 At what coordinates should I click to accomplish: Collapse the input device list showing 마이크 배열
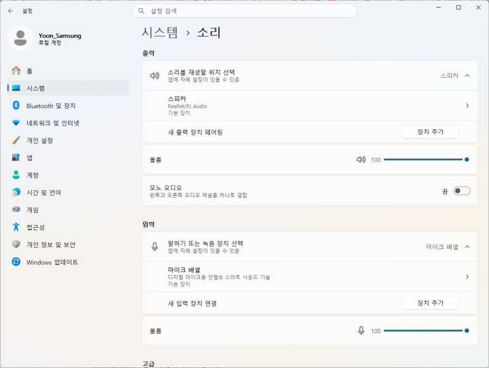(x=467, y=247)
